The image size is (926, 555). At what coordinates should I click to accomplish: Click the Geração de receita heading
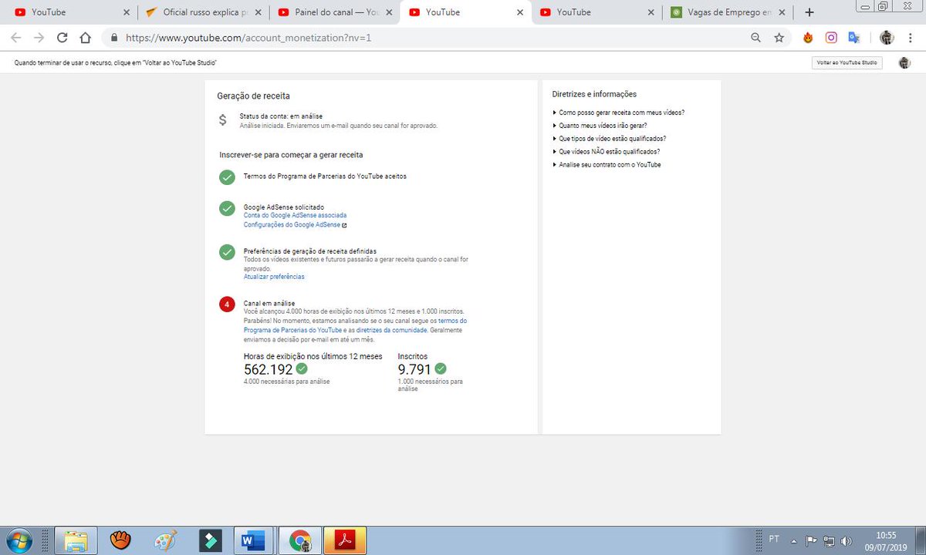pos(254,96)
